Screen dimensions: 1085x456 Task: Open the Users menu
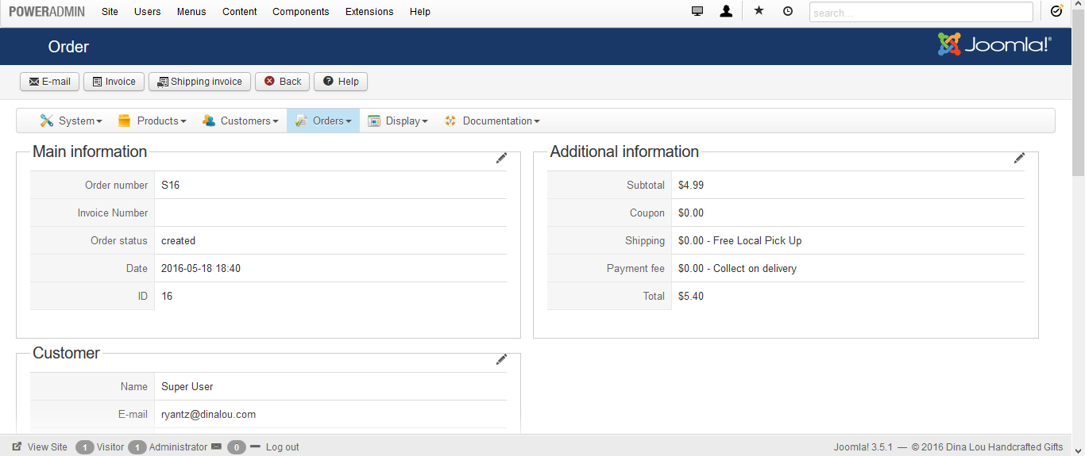click(147, 11)
